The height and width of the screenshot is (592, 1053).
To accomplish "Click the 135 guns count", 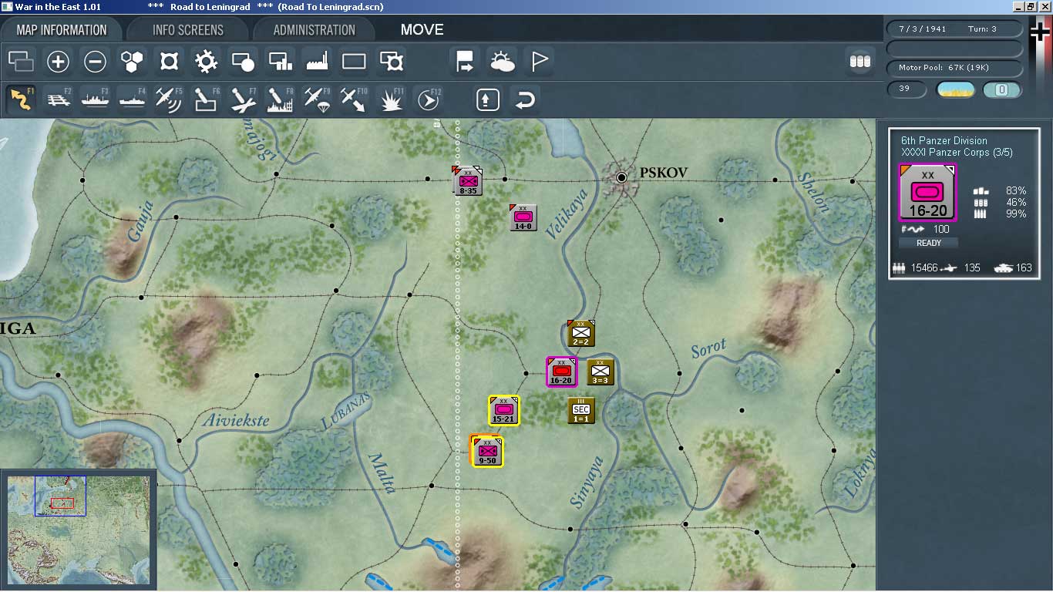I will (x=972, y=268).
